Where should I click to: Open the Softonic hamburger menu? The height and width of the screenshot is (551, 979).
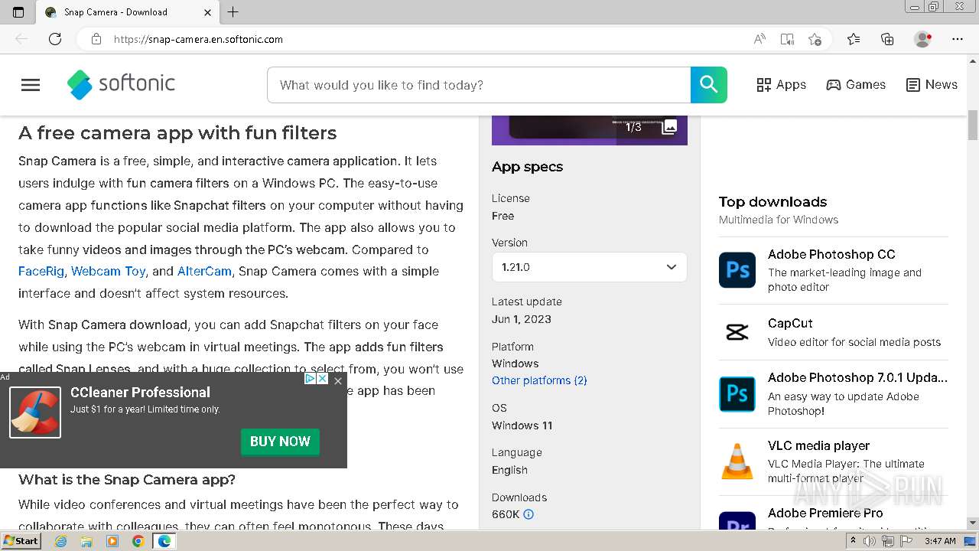[31, 85]
